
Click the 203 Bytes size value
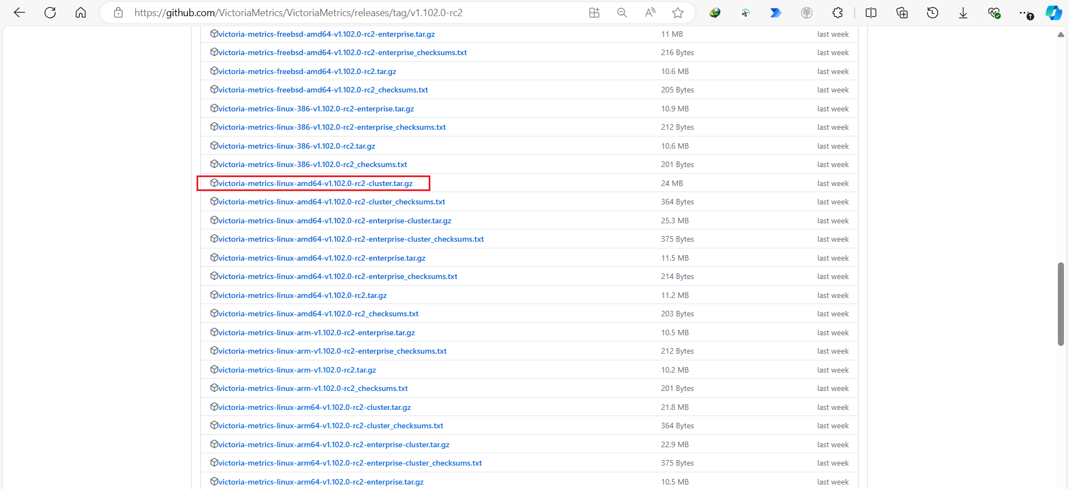[x=678, y=314]
